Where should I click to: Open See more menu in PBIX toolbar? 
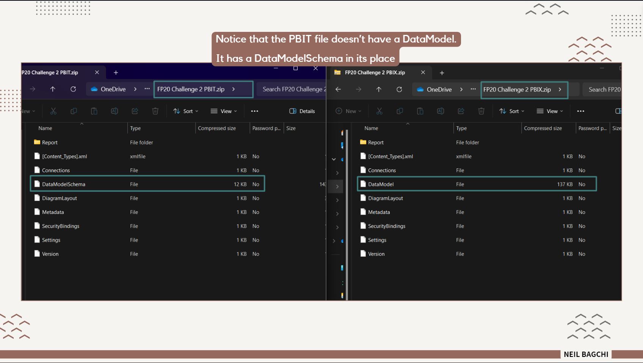(581, 111)
